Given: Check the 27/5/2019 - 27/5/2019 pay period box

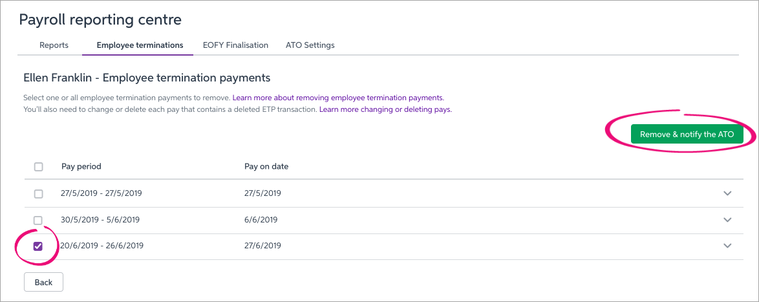Looking at the screenshot, I should coord(38,193).
